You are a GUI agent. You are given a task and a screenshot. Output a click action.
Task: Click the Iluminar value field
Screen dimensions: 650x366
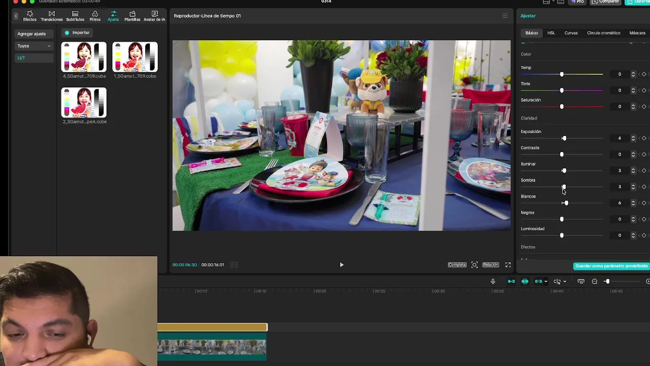tap(620, 171)
